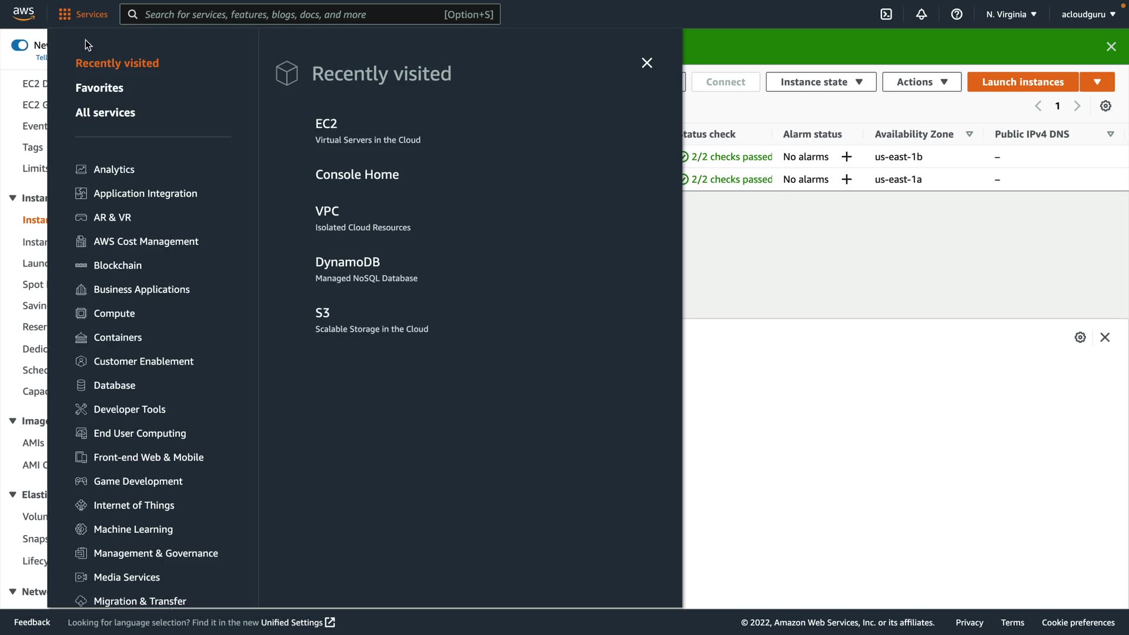Select Favorites in services menu
This screenshot has width=1129, height=635.
coord(99,88)
